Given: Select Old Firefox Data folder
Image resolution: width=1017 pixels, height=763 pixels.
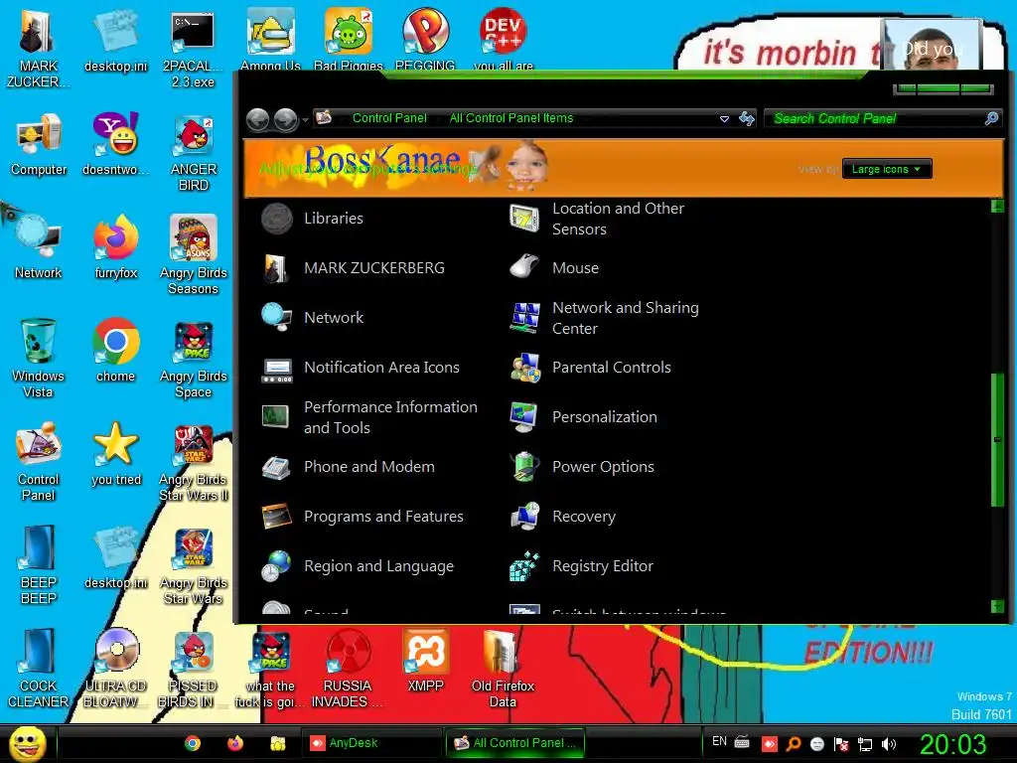Looking at the screenshot, I should (x=503, y=667).
